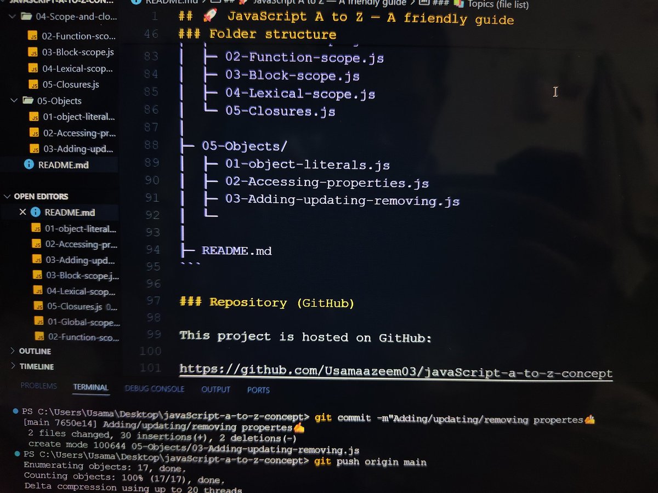Click JS icon of 03-Adding-upd... under 05-Objects folder

(34, 148)
